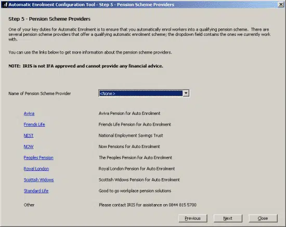The height and width of the screenshot is (227, 286).
Task: Click 'Now Pensions for Auto Enrolment' text
Action: [x=129, y=146]
